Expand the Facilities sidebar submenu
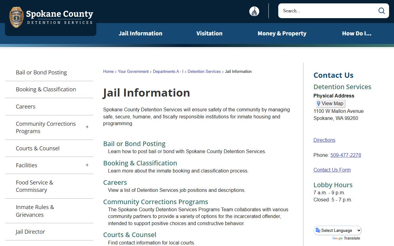 (87, 165)
